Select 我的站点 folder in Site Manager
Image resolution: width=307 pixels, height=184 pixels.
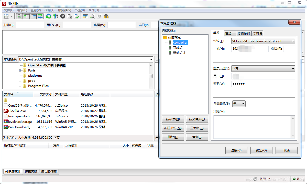174,37
